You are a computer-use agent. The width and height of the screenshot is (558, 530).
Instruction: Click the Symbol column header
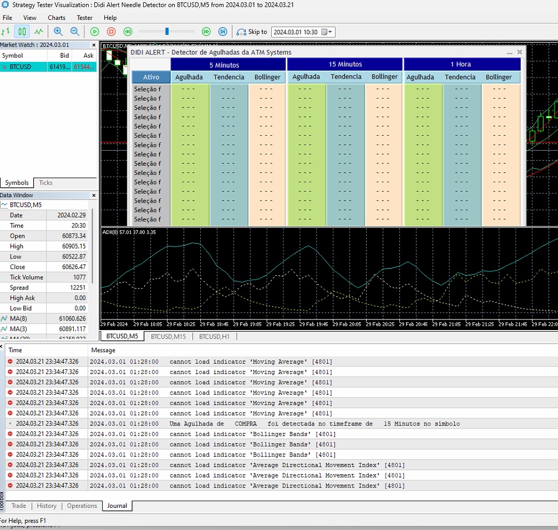pos(23,55)
